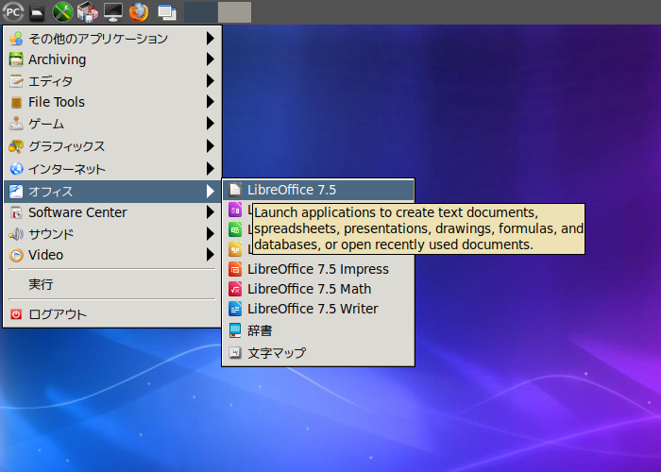Expand arrow beside Archiving
The height and width of the screenshot is (472, 661).
pos(210,59)
